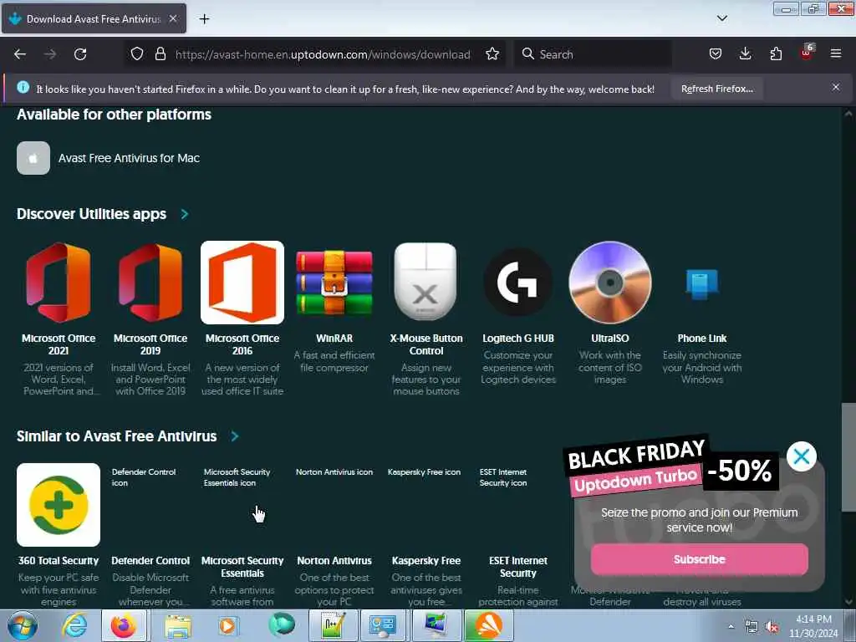Click the Apple icon for Mac version

pos(33,158)
